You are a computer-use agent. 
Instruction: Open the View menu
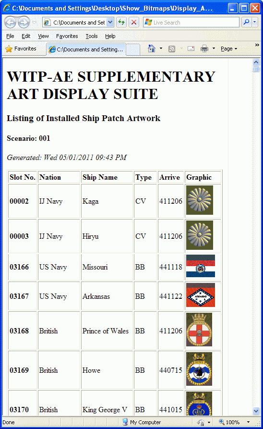[43, 36]
